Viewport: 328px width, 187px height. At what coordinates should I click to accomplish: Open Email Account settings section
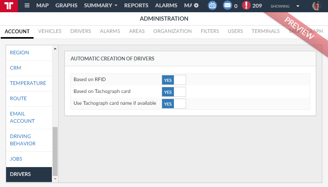tap(22, 117)
